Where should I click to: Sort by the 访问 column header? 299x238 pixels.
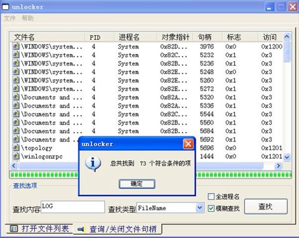(x=270, y=37)
